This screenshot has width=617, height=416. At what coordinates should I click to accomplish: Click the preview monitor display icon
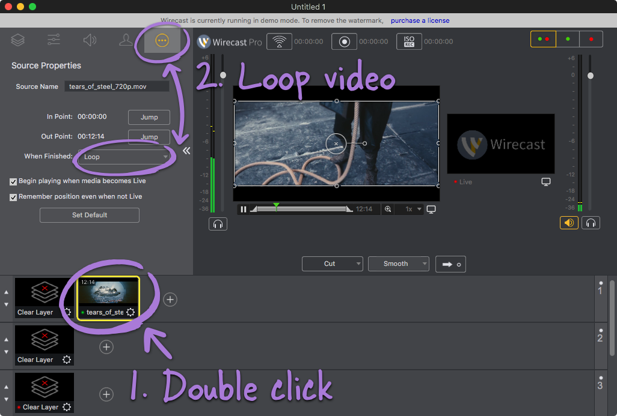[x=431, y=210]
